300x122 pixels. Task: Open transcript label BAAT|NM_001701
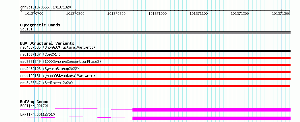tap(34, 106)
